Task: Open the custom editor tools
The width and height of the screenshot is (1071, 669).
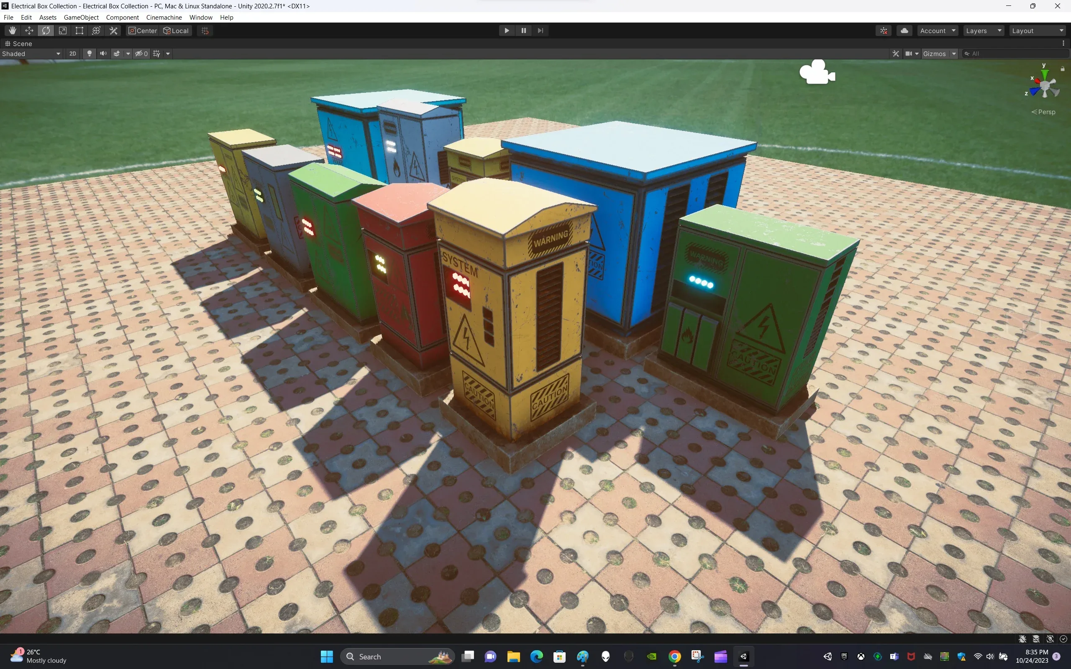Action: (114, 31)
